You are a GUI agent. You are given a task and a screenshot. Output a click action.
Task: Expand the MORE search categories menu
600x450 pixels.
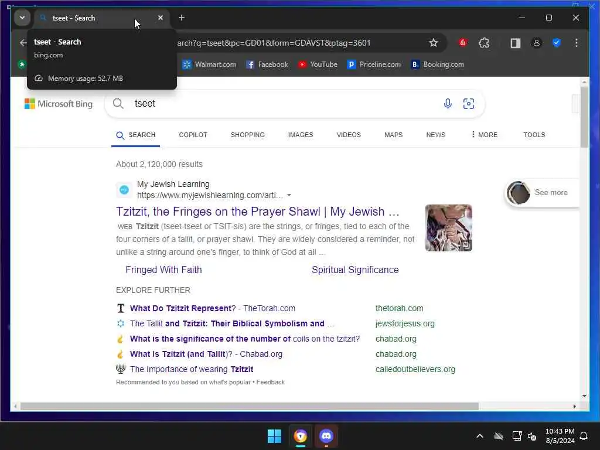(x=485, y=135)
